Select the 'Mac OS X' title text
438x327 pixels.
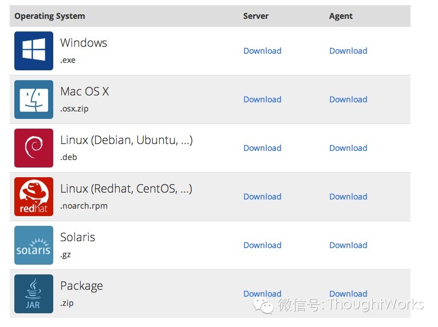click(84, 91)
